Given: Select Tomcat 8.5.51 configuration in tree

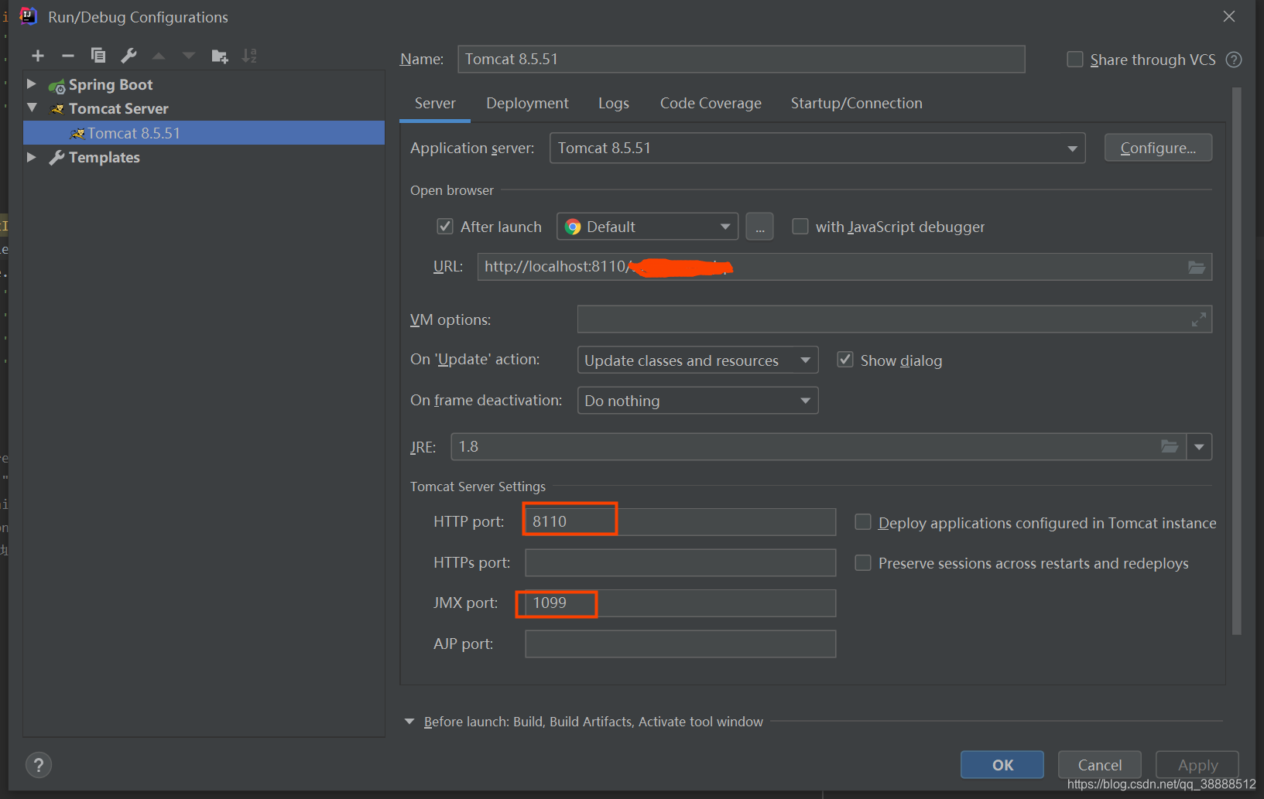Looking at the screenshot, I should (204, 133).
